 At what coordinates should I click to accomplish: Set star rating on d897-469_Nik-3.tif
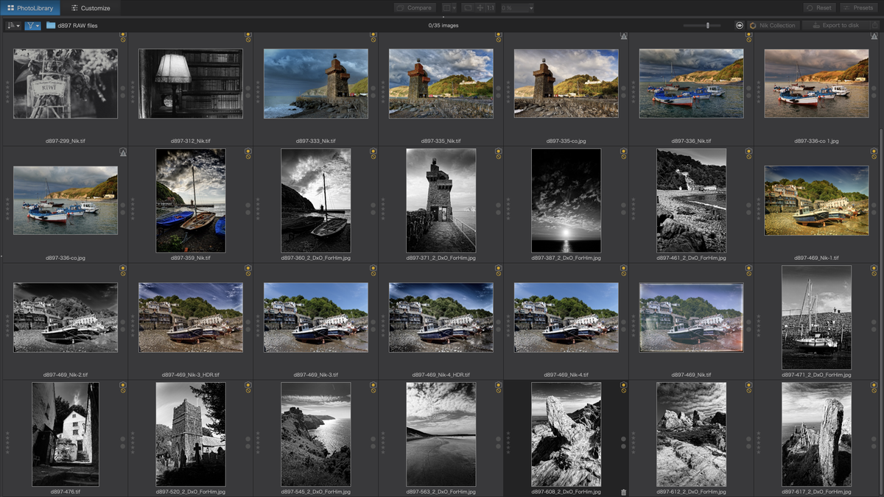(x=258, y=327)
